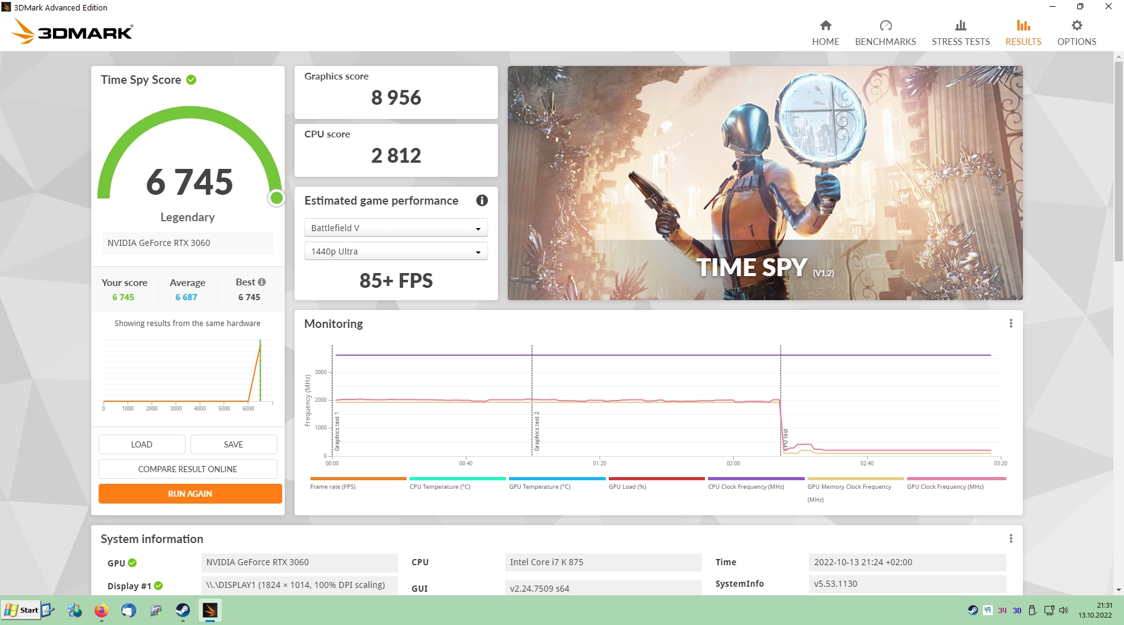
Task: Click the tray temperature reading 34
Action: [x=1003, y=610]
